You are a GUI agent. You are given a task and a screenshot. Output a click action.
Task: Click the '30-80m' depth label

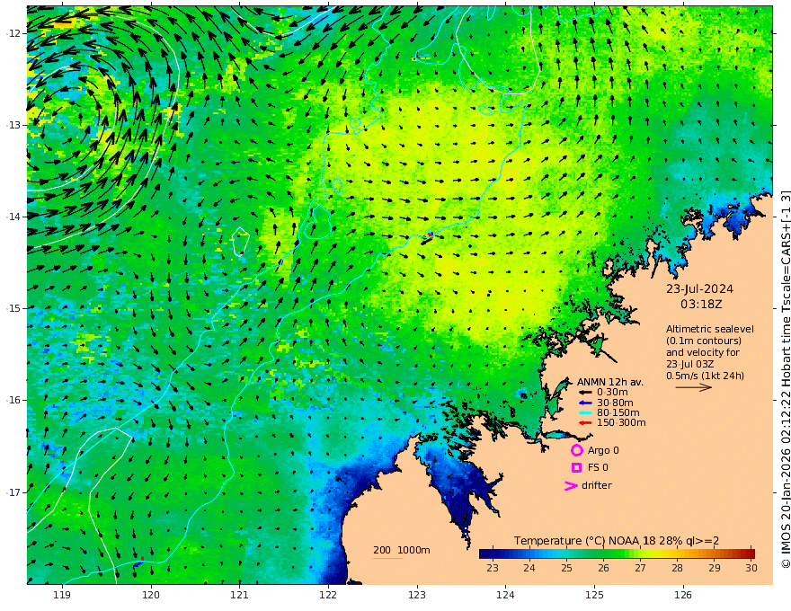(615, 403)
